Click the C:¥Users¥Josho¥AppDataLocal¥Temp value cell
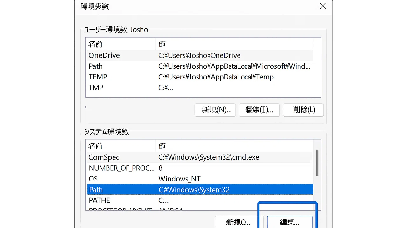 point(216,77)
